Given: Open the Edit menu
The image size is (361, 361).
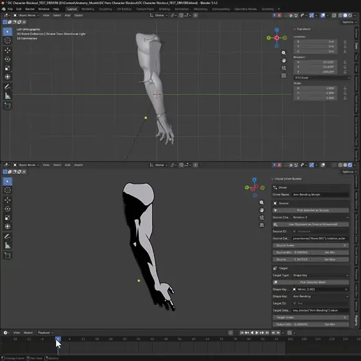Looking at the screenshot, I should tap(19, 9).
